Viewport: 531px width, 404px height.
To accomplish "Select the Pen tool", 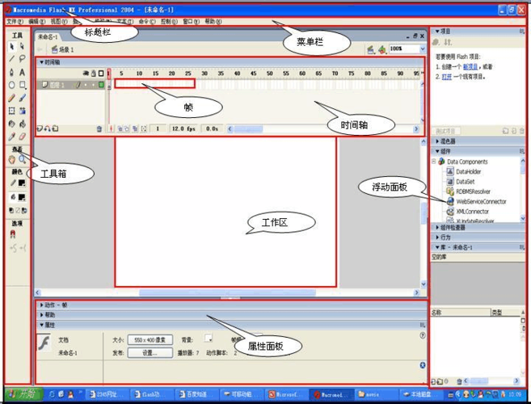I will [x=12, y=72].
